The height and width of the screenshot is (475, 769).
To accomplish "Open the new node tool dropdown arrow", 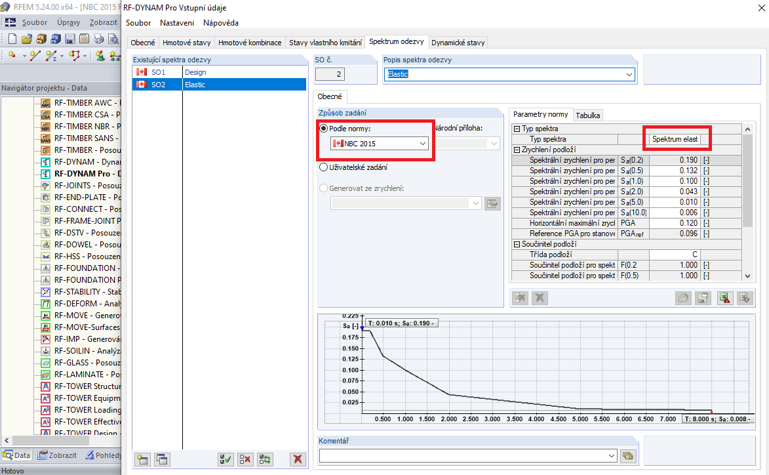I will [24, 56].
